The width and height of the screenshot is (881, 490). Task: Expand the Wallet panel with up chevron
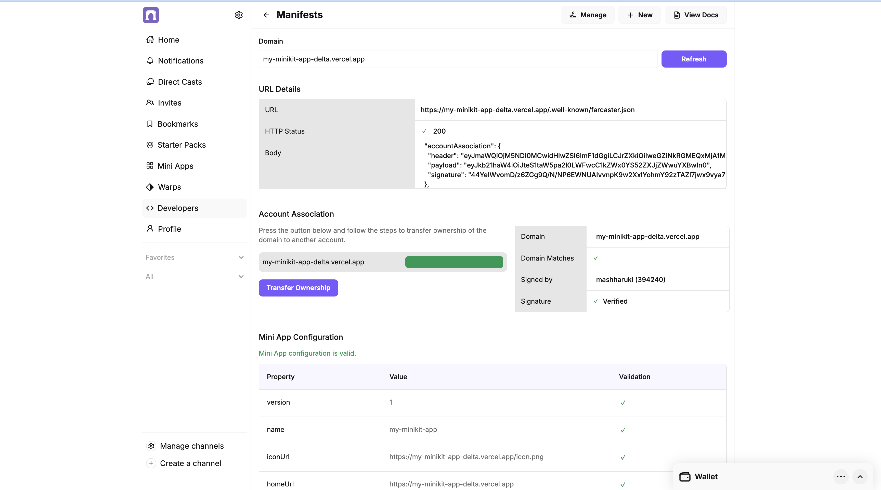860,476
